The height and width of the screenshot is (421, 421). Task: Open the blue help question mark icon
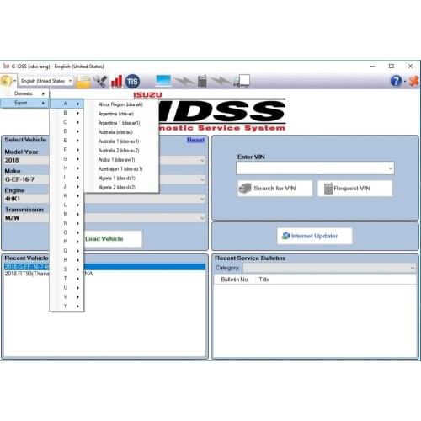tap(396, 81)
